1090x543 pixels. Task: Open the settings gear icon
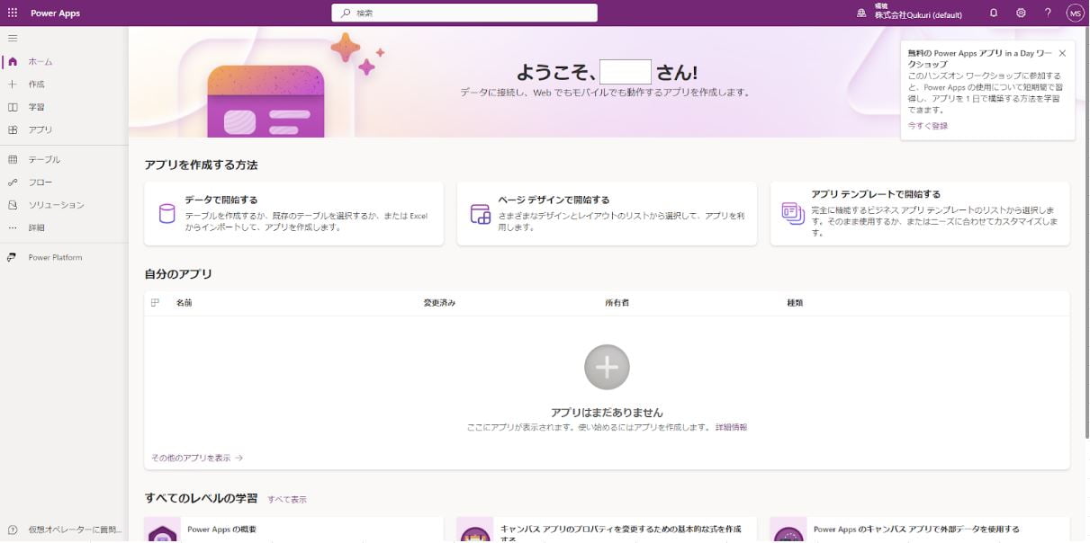[1021, 13]
